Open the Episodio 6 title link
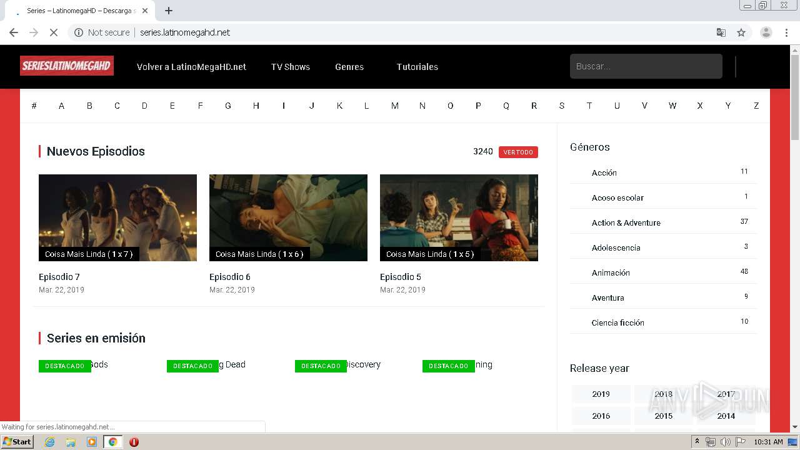This screenshot has width=800, height=450. (230, 277)
